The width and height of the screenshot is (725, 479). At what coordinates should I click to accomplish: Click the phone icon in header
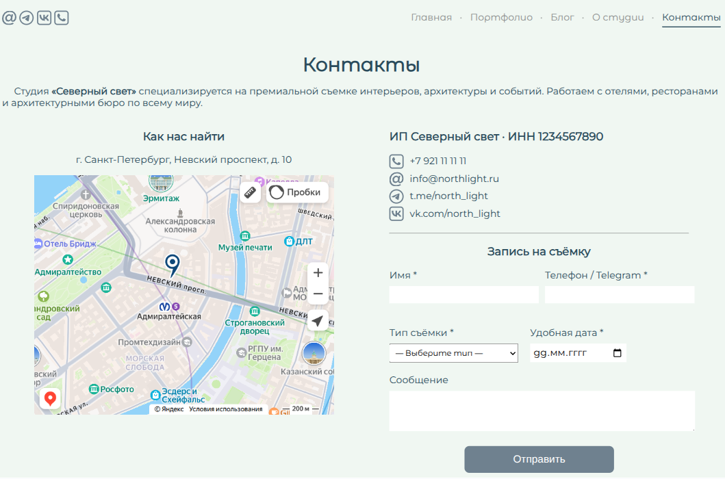(x=62, y=18)
